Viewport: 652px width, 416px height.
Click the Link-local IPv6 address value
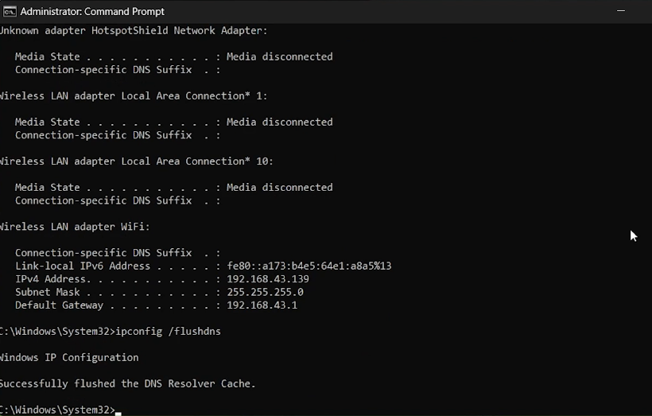point(309,266)
